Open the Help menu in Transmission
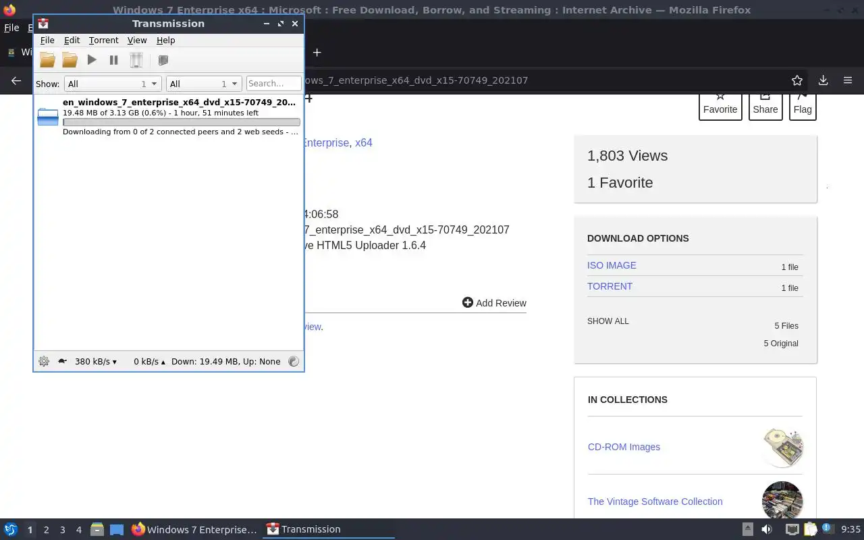 click(x=165, y=40)
